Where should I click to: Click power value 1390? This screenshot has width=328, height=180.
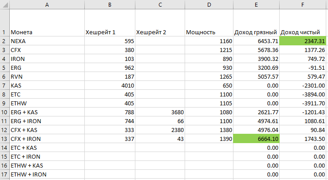point(209,139)
